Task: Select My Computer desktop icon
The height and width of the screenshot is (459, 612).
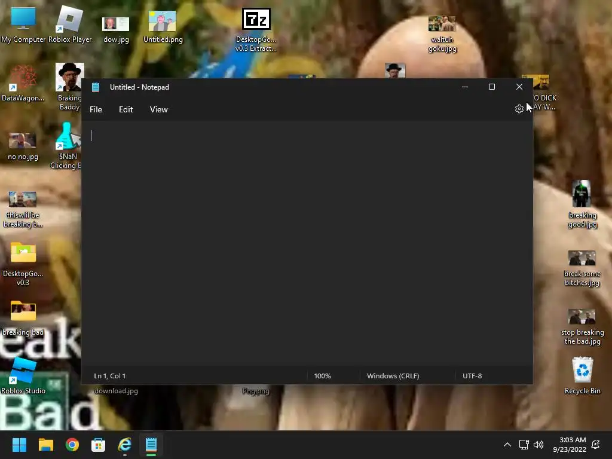Action: click(23, 25)
